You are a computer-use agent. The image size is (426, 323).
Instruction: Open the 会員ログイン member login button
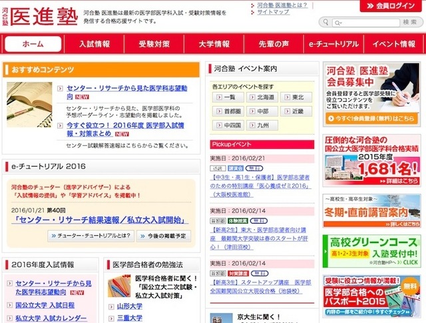click(391, 6)
